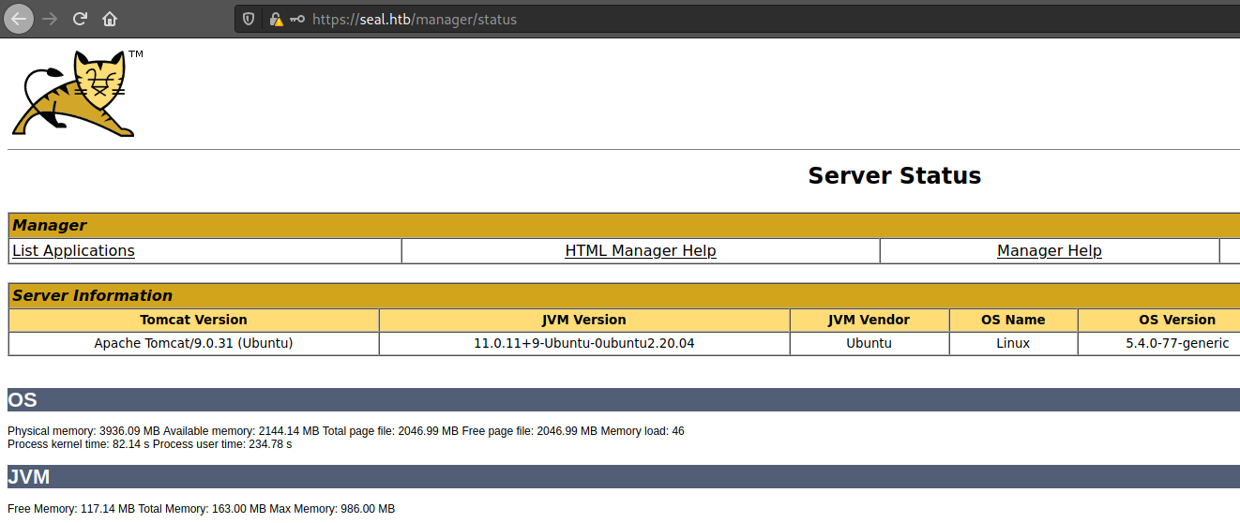Click the JVM Version column header
1240x523 pixels.
(584, 320)
